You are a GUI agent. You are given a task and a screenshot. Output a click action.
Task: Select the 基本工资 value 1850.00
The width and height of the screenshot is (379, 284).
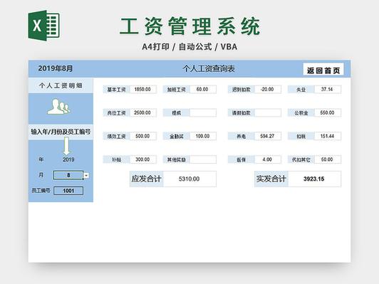[x=143, y=90]
